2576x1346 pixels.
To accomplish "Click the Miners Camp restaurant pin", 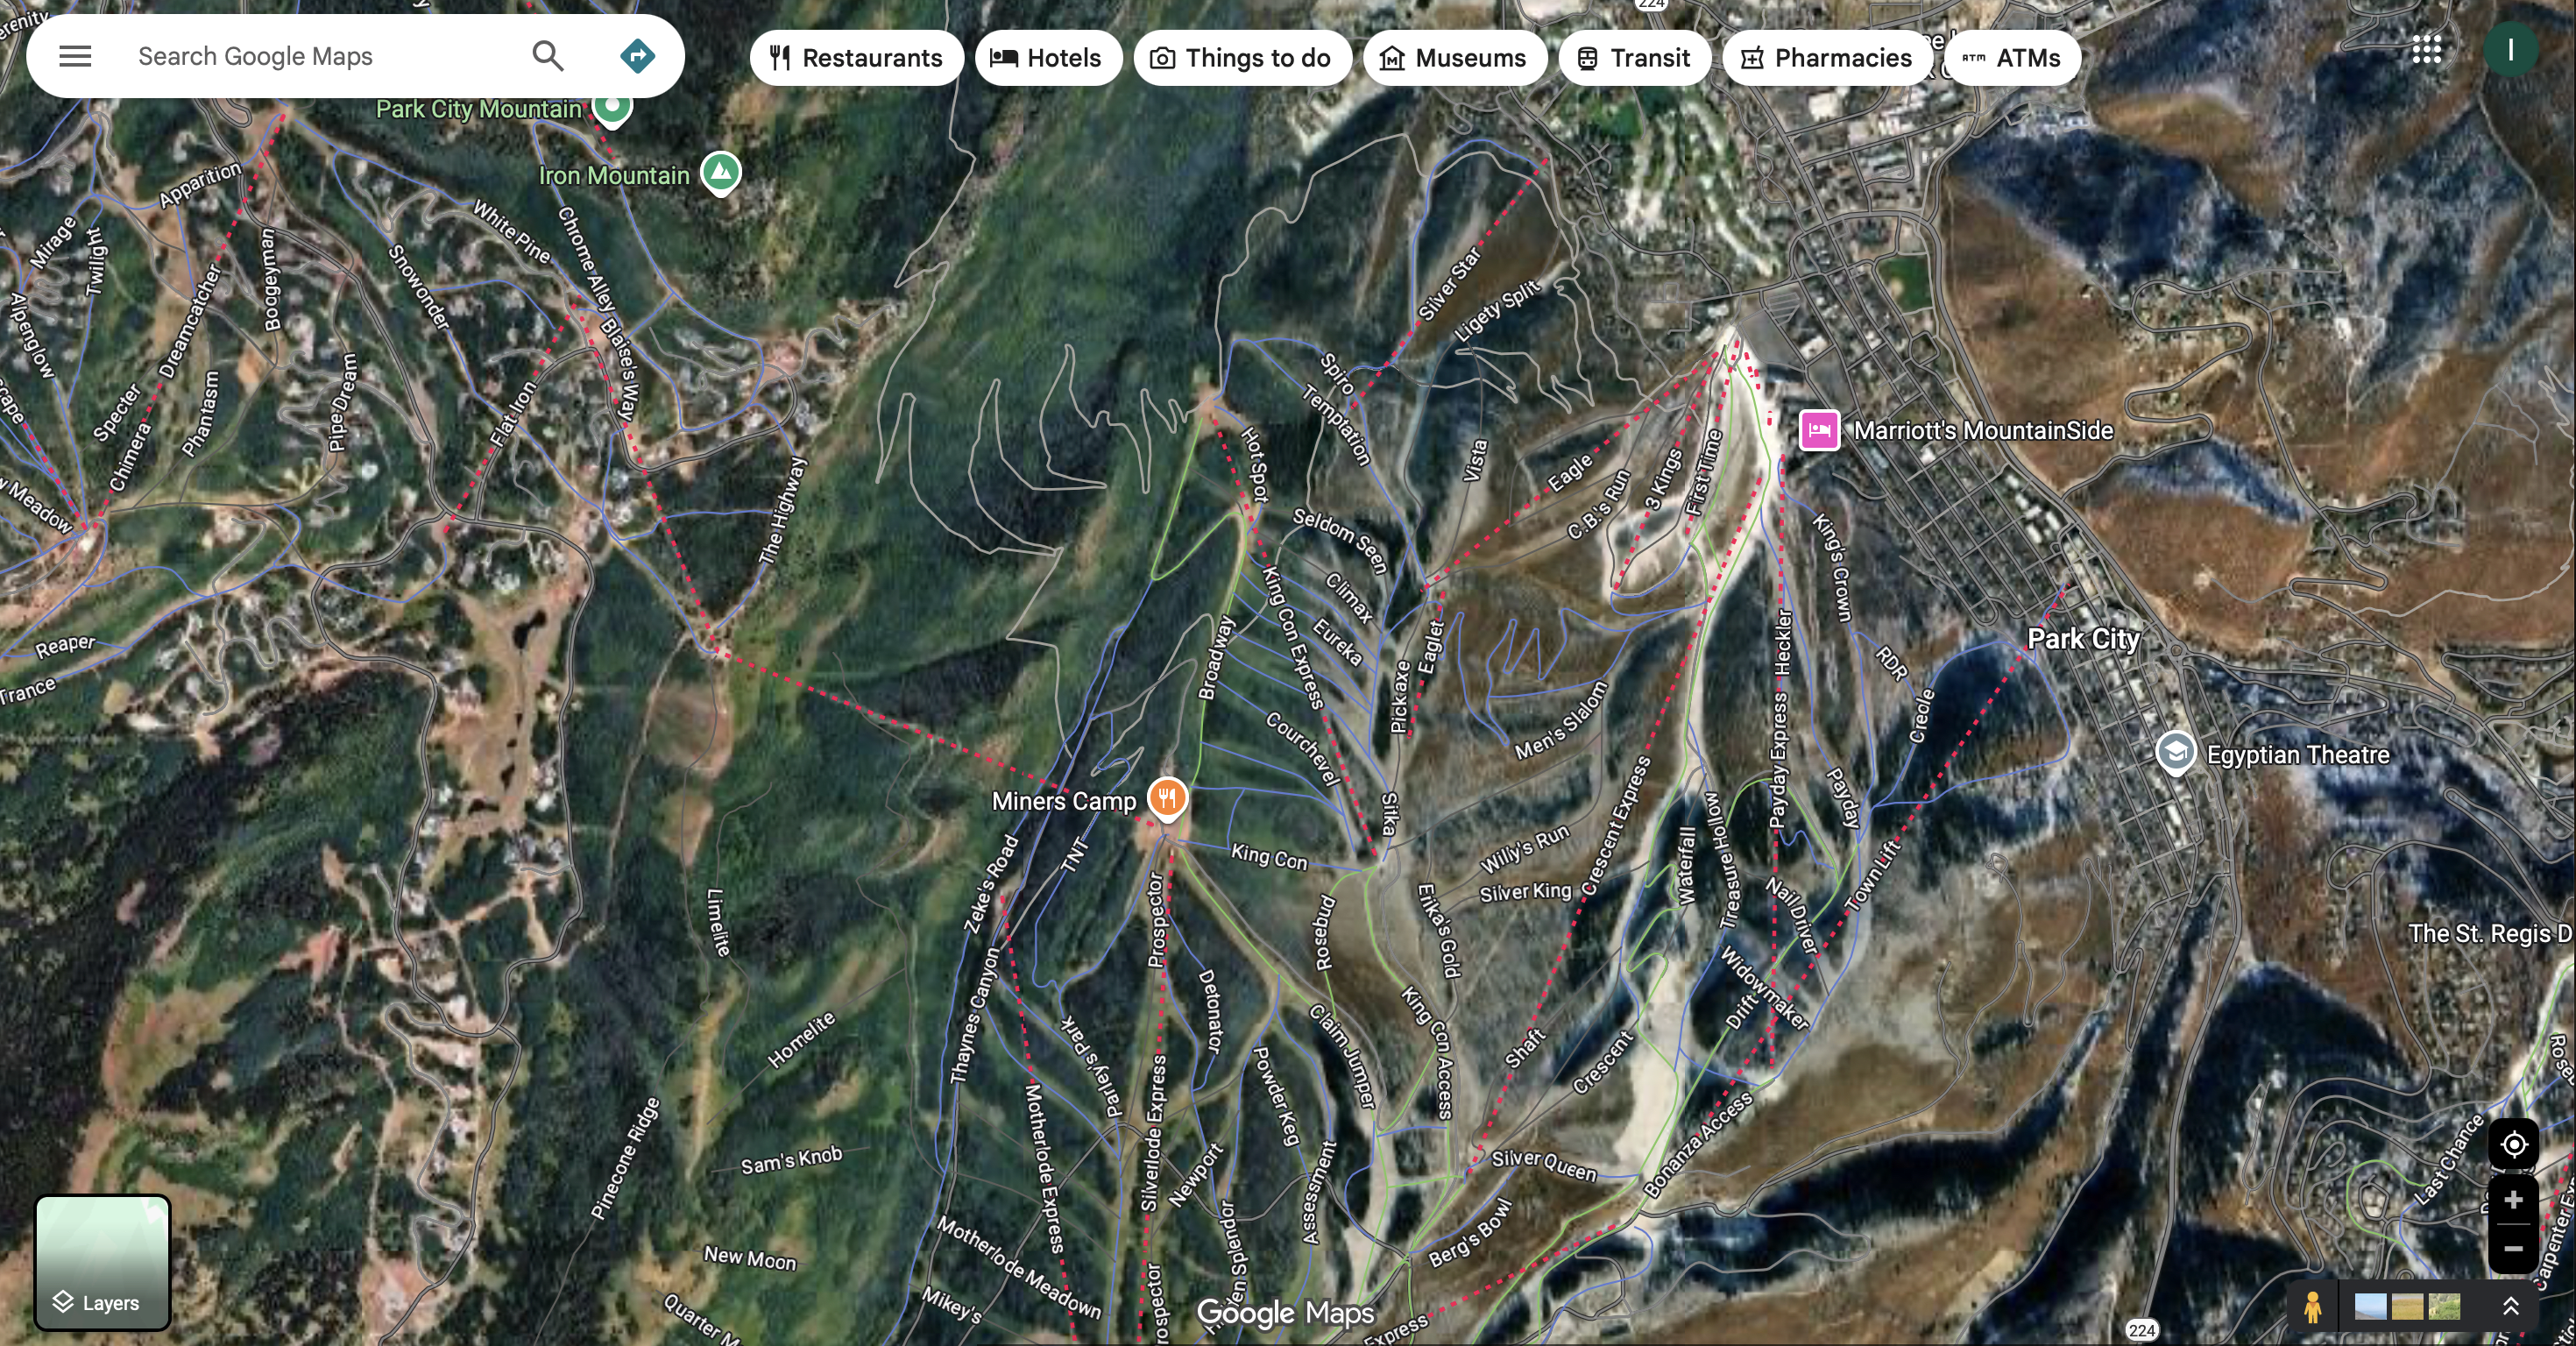I will (x=1167, y=798).
